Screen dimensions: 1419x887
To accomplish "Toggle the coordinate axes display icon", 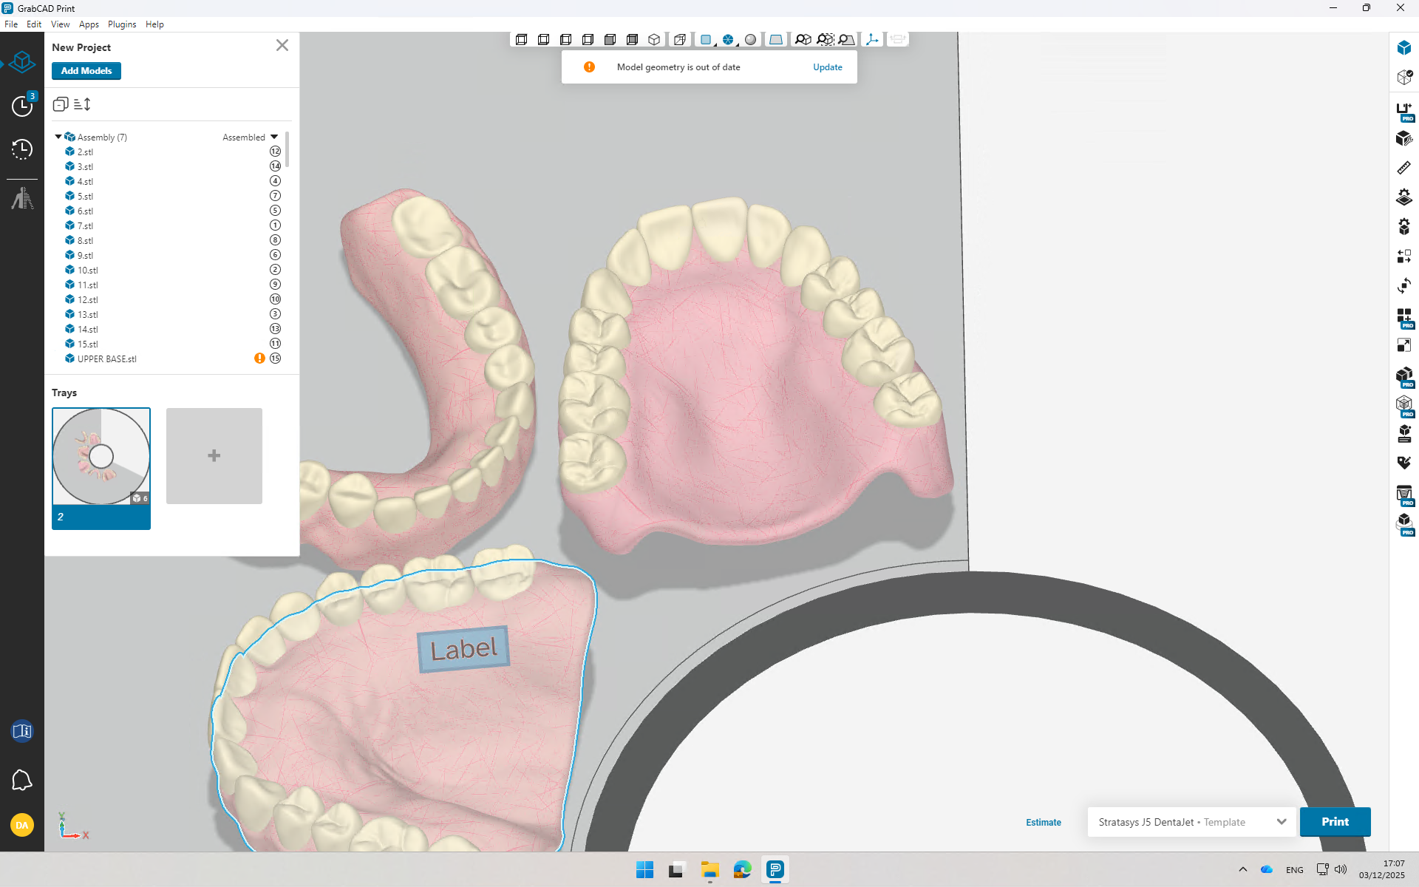I will point(873,40).
